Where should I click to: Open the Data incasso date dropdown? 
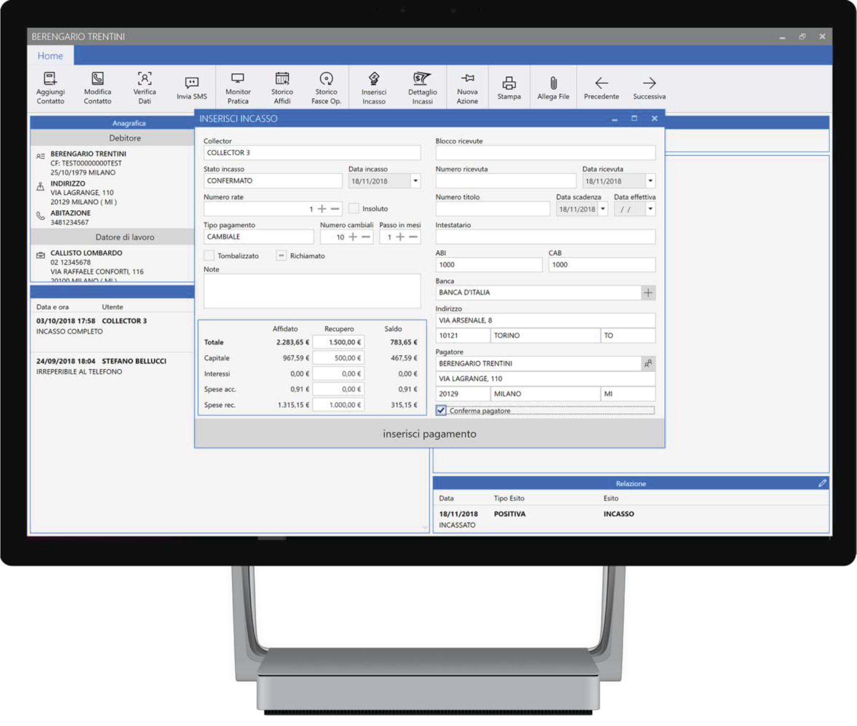click(x=415, y=181)
